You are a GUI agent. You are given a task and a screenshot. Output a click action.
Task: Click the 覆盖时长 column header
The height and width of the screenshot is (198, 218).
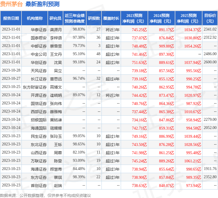[x=111, y=18]
